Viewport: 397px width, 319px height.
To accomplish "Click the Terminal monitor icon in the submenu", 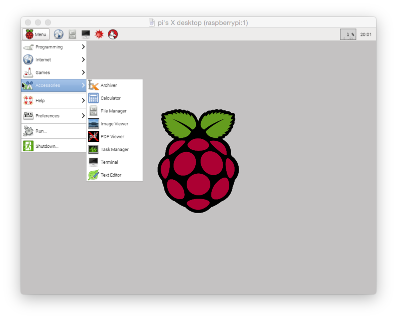I will [93, 162].
